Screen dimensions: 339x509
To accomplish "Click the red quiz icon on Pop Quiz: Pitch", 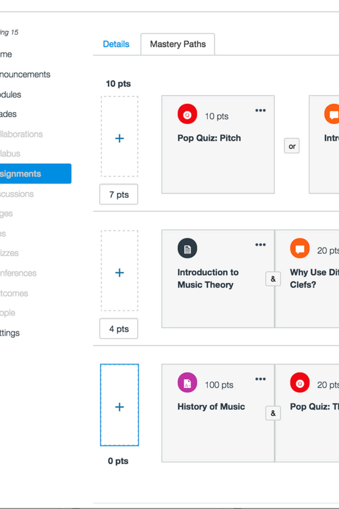I will click(x=187, y=114).
